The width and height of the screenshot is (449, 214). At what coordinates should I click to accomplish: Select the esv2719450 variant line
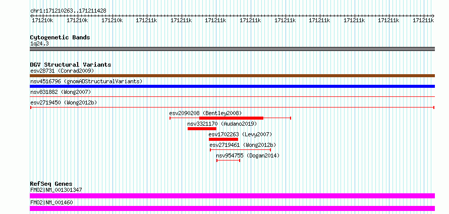tap(232, 108)
